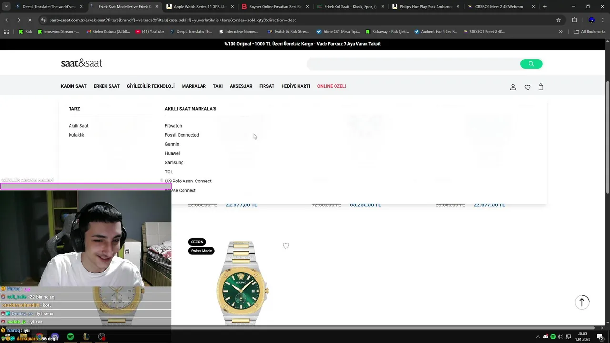Open the ONLINE ÖZEL! menu item
Viewport: 610px width, 343px height.
coord(332,86)
